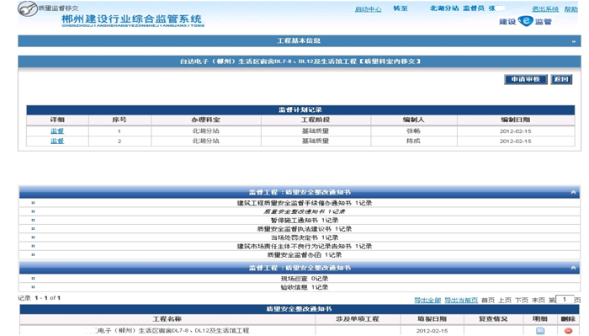The height and width of the screenshot is (336, 589).
Task: Focus the page number input field
Action: (565, 300)
